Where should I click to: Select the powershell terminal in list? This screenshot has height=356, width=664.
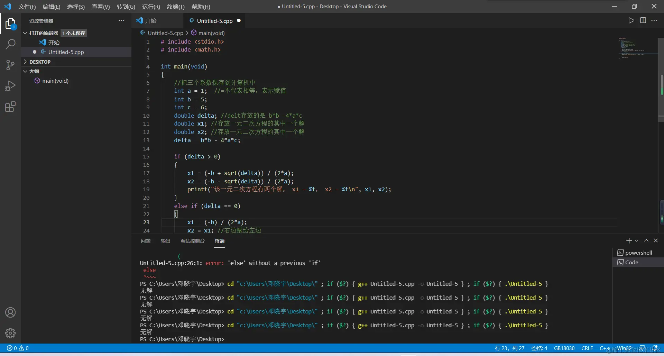tap(638, 253)
